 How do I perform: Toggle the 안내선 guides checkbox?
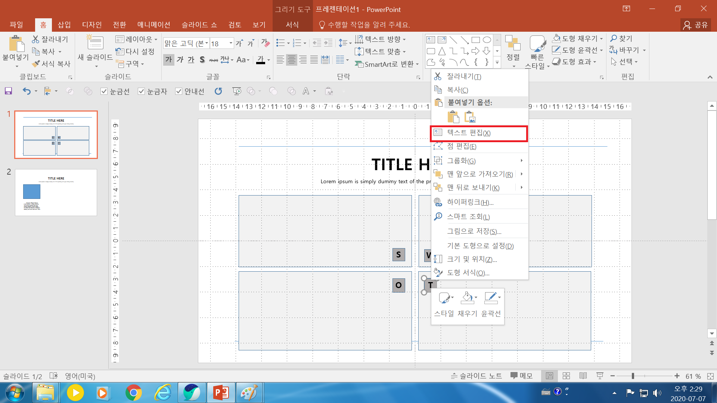click(x=179, y=91)
